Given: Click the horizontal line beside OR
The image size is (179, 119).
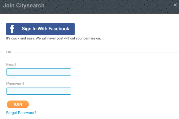Looking at the screenshot, I should (97, 52).
